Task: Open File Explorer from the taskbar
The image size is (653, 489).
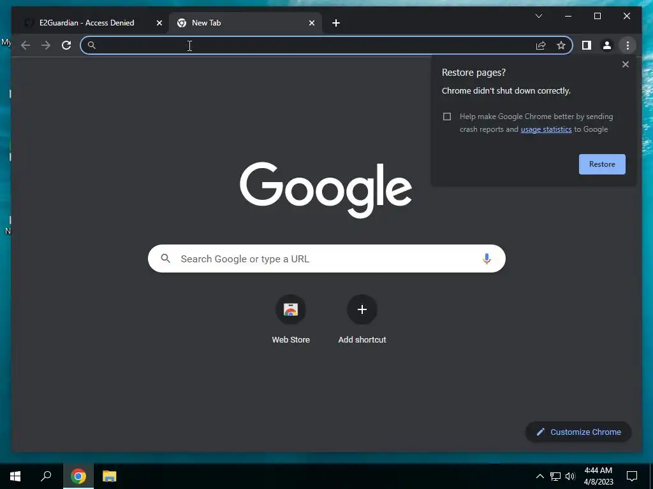Action: tap(110, 476)
